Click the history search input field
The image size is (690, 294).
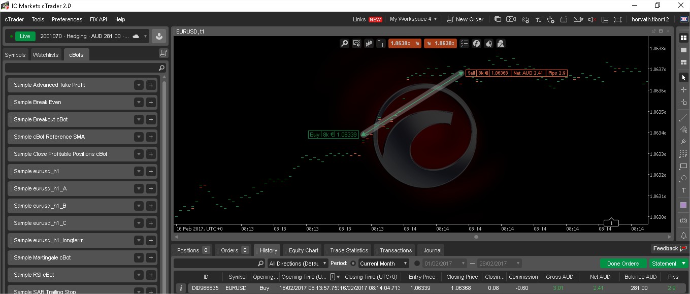(219, 264)
